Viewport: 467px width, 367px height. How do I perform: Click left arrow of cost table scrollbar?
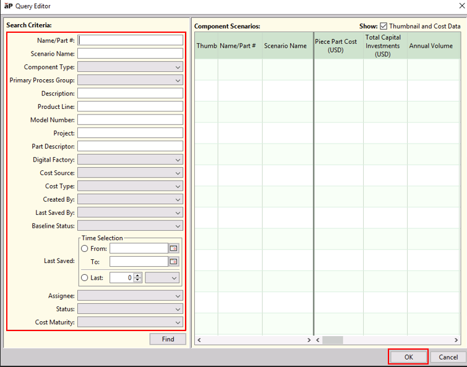(318, 340)
